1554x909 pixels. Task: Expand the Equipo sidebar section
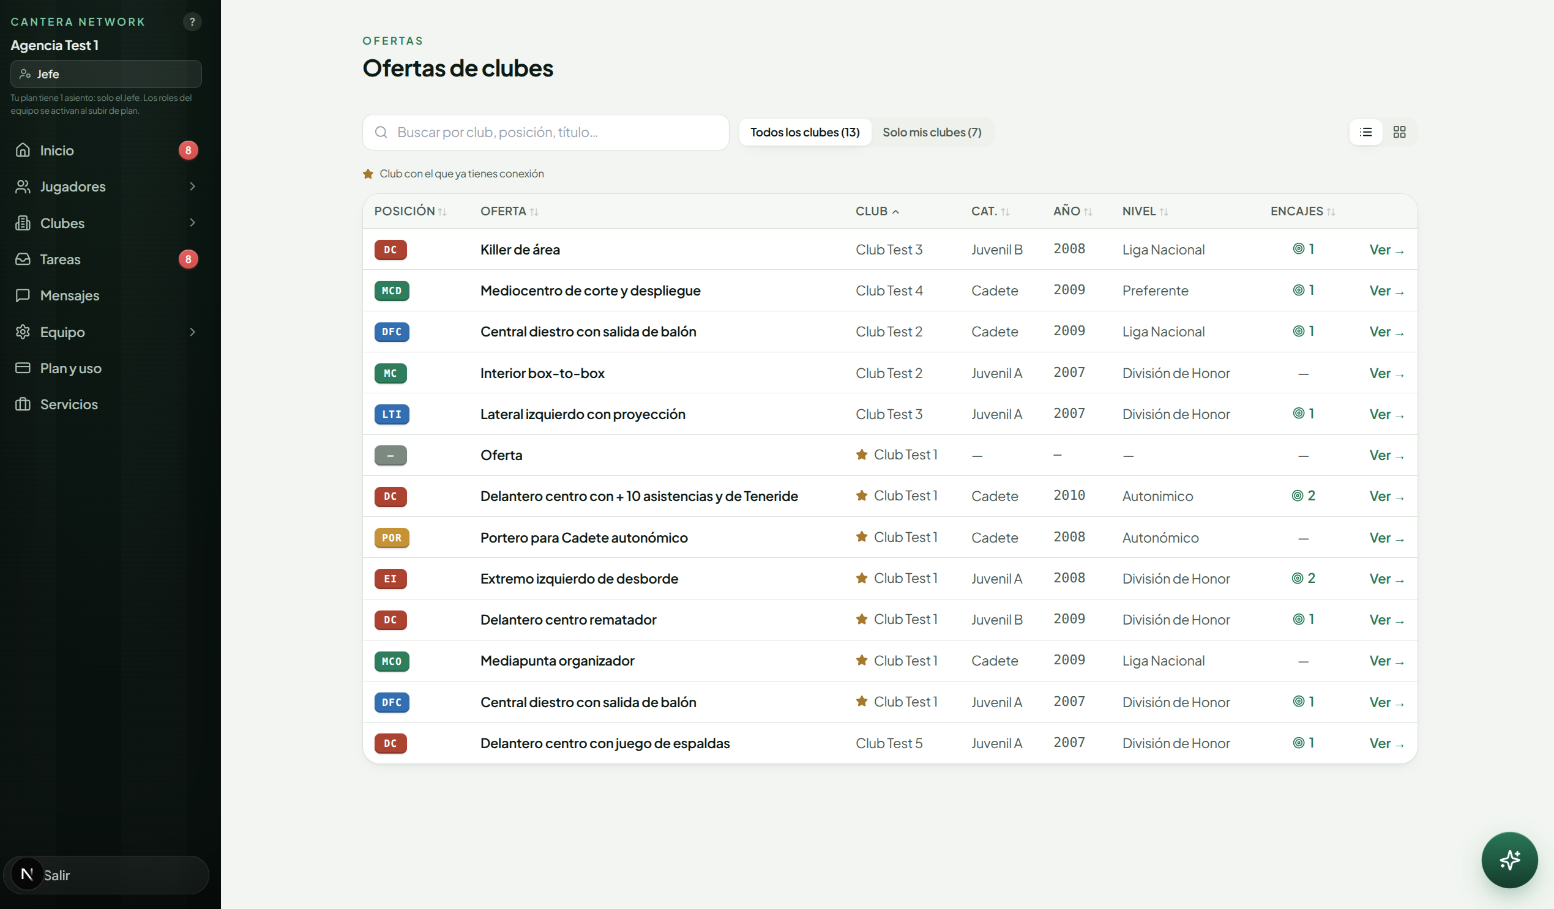pyautogui.click(x=192, y=332)
